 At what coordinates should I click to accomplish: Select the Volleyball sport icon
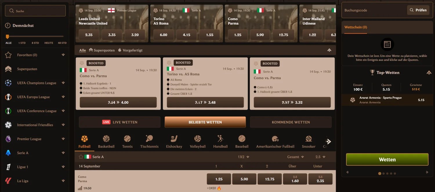(198, 139)
